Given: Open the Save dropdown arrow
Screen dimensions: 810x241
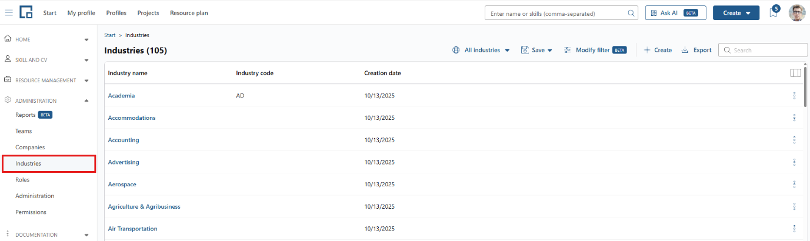Looking at the screenshot, I should [x=550, y=51].
